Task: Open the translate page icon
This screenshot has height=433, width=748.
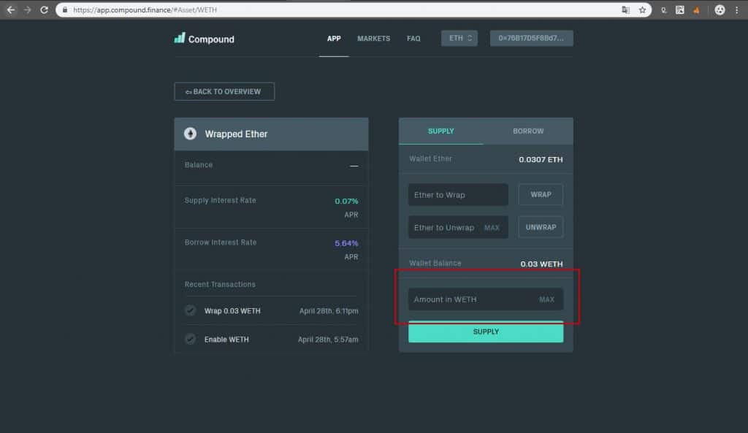Action: point(625,9)
